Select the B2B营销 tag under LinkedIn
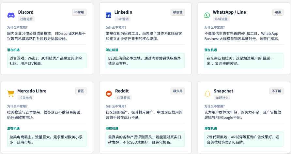Image resolution: width=291 pixels, height=154 pixels. [x=123, y=19]
